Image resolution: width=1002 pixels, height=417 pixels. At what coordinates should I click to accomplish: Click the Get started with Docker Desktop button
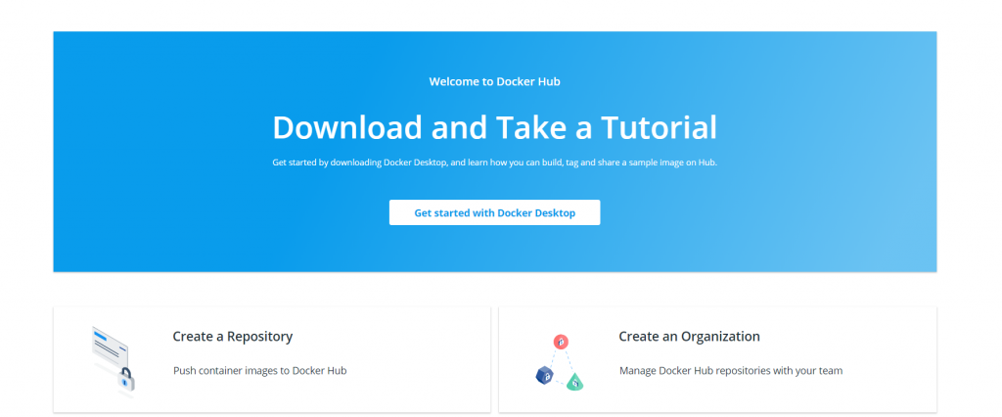[494, 212]
